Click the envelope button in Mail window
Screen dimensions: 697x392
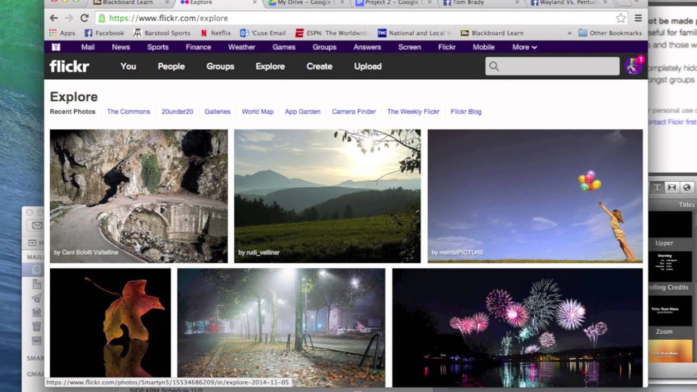point(37,225)
